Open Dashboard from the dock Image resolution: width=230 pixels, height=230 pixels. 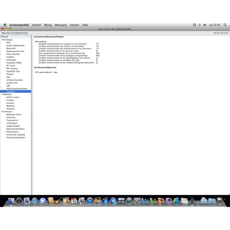tap(19, 201)
